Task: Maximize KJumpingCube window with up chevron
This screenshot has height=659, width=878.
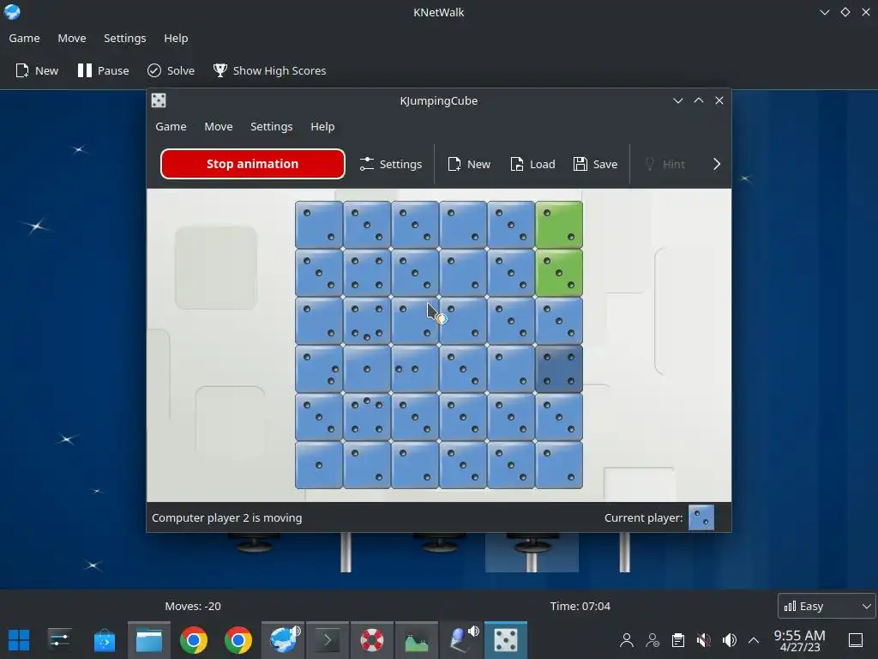Action: tap(699, 100)
